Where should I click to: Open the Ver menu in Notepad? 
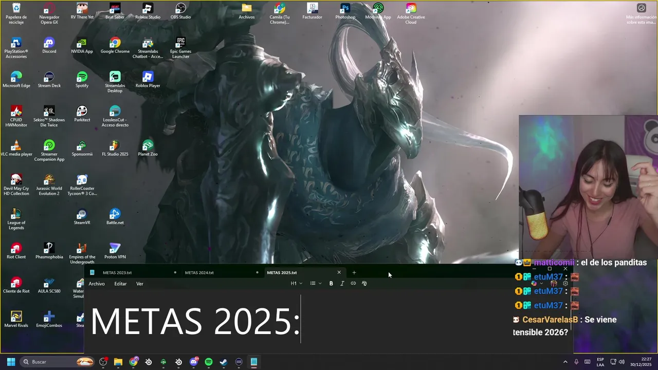point(140,284)
